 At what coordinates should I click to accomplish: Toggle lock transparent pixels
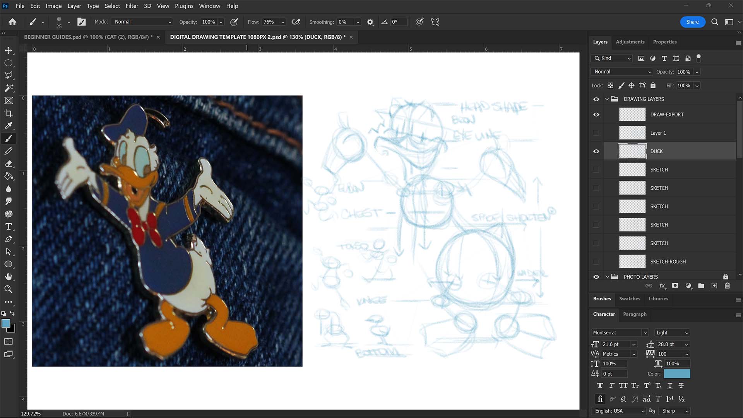[x=610, y=86]
